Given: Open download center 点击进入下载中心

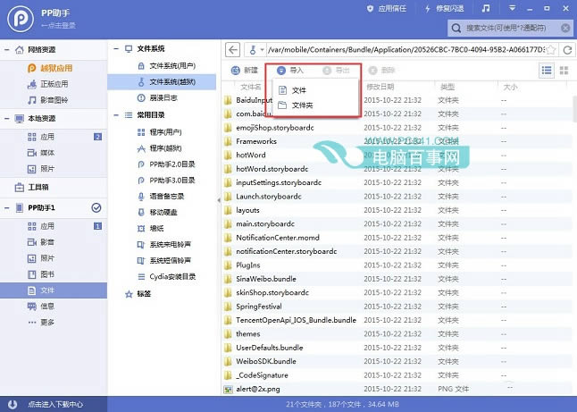Looking at the screenshot, I should click(55, 404).
